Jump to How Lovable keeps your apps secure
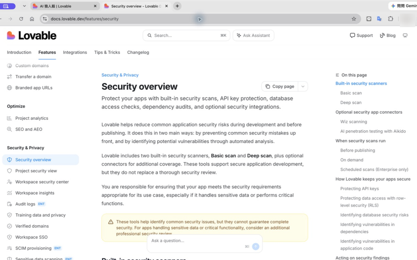 (x=373, y=179)
